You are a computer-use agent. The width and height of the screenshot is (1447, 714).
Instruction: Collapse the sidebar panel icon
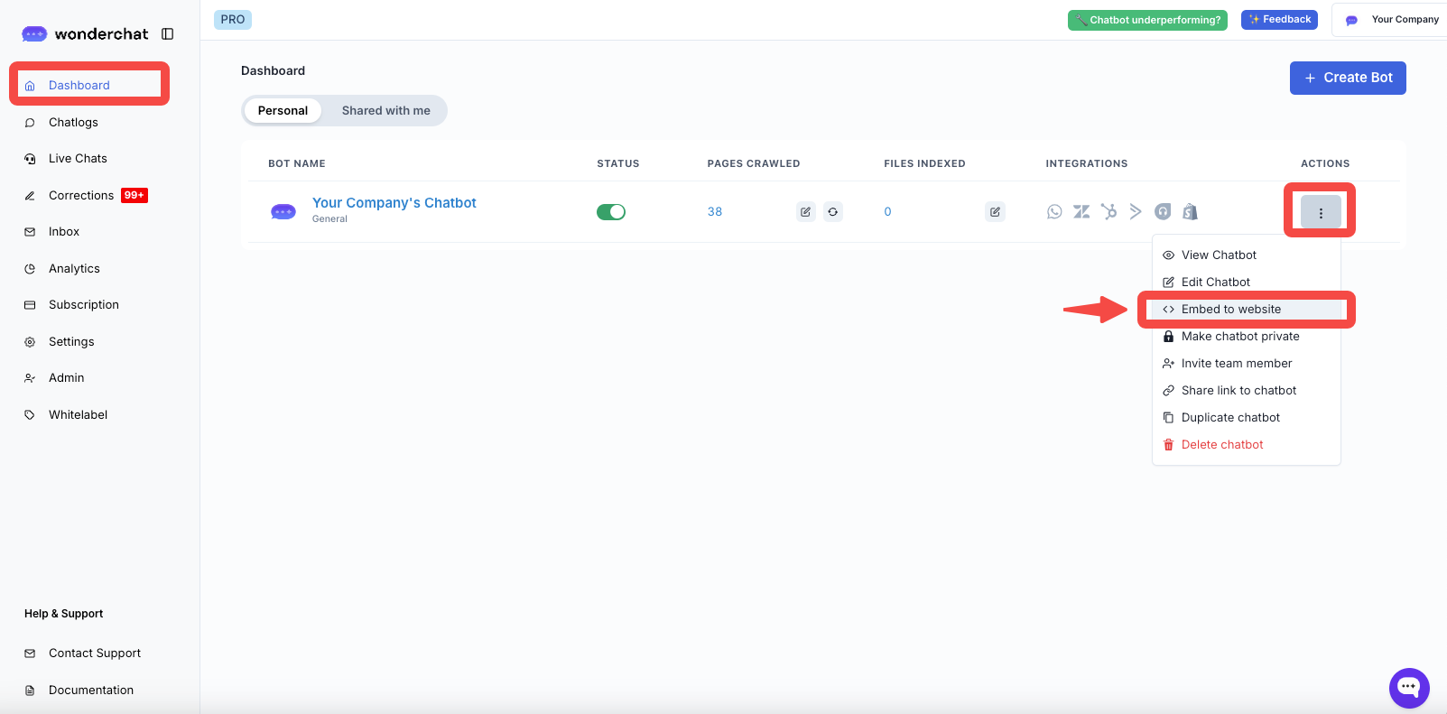(168, 34)
